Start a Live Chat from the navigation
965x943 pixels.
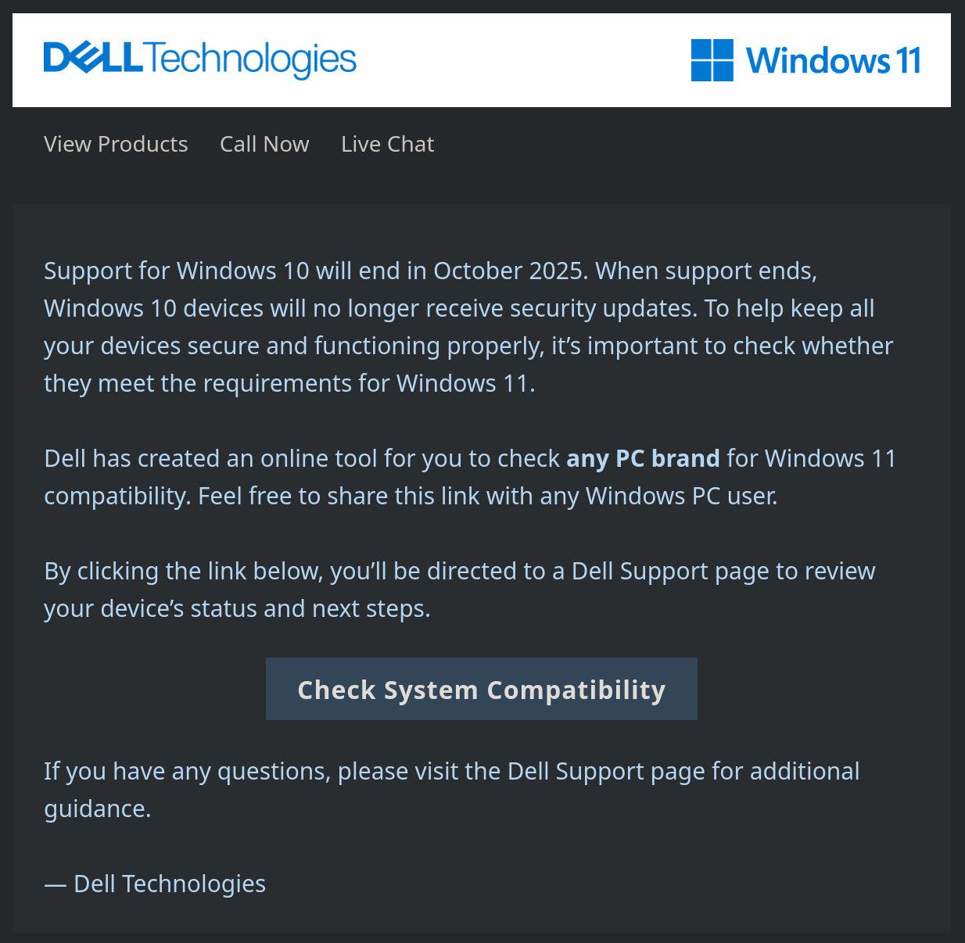point(387,145)
